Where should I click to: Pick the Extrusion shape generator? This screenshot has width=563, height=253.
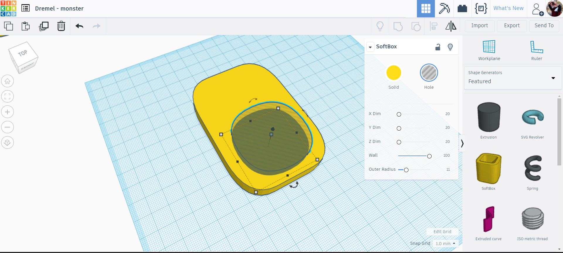[489, 120]
